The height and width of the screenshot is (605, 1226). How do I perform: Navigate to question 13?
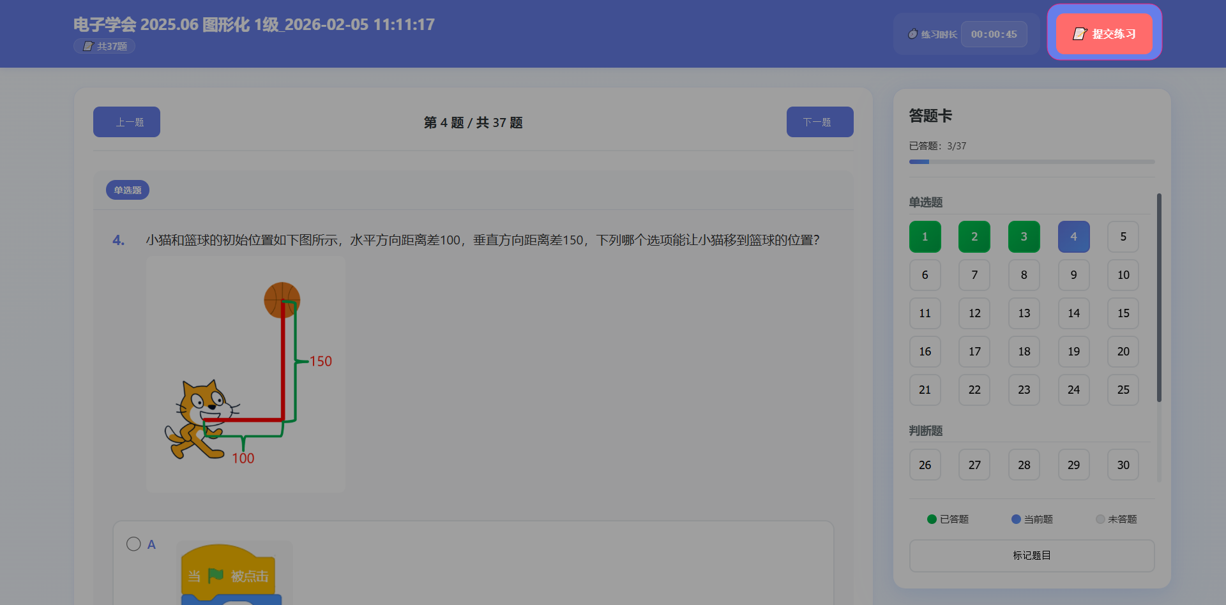coord(1024,313)
